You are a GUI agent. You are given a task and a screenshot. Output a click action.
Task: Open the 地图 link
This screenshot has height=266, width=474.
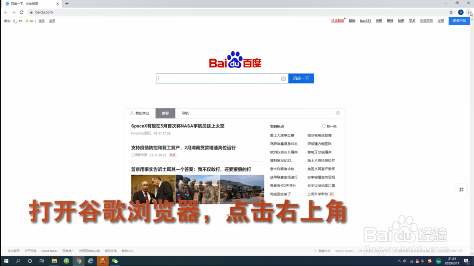(x=379, y=21)
